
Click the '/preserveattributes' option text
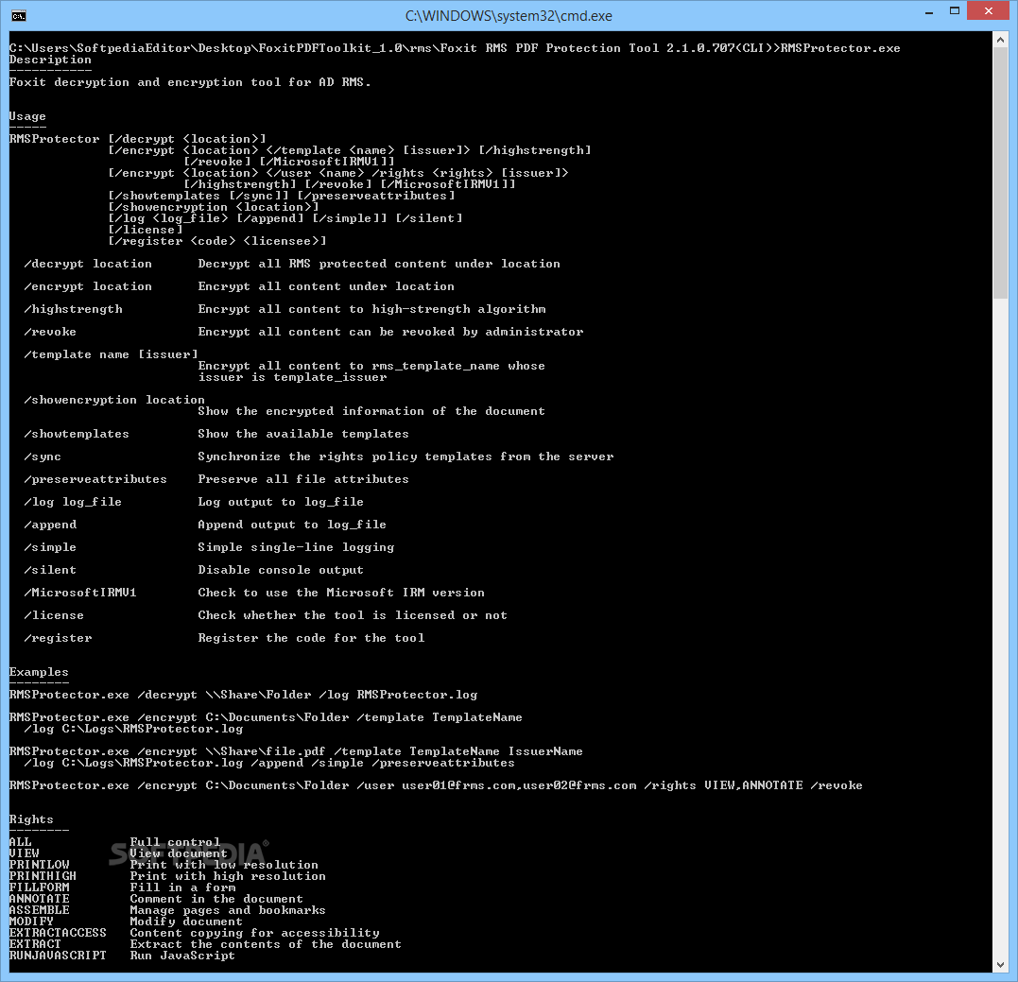[95, 479]
